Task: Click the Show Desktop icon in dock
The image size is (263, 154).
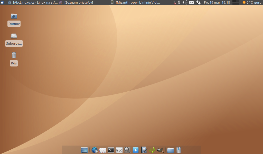Action: click(84, 150)
